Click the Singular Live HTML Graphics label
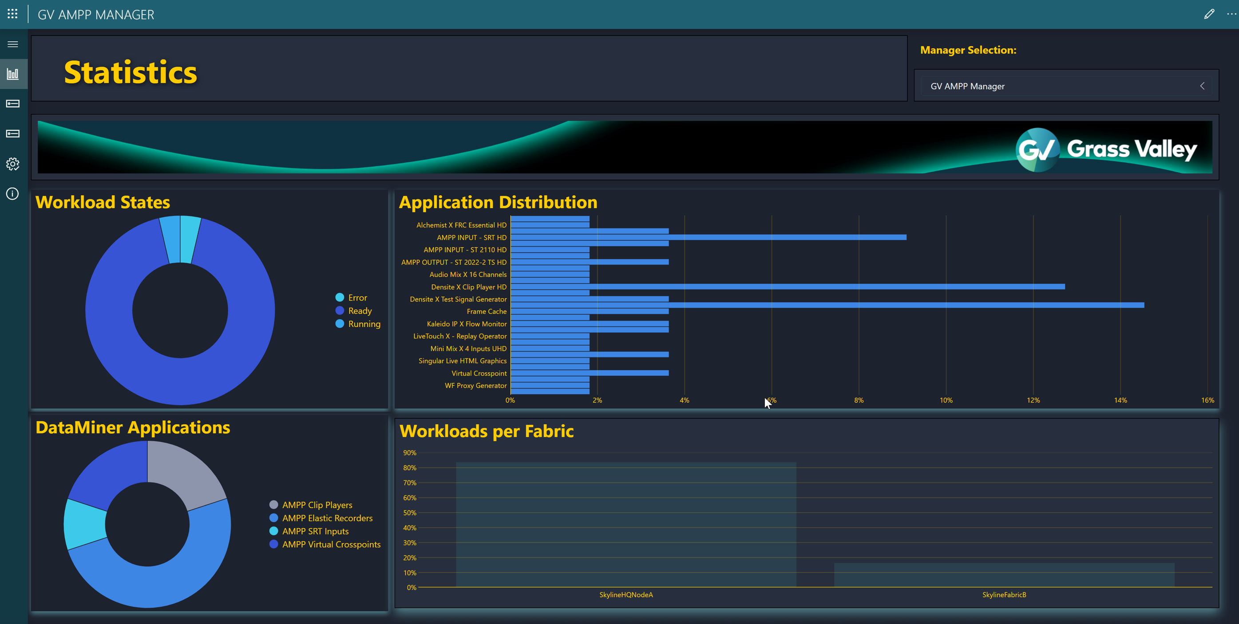The height and width of the screenshot is (624, 1239). pyautogui.click(x=462, y=361)
